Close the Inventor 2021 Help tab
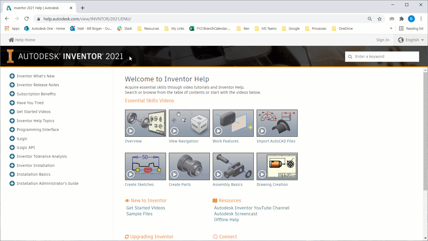Viewport: 428px width, 241px height. pos(71,8)
